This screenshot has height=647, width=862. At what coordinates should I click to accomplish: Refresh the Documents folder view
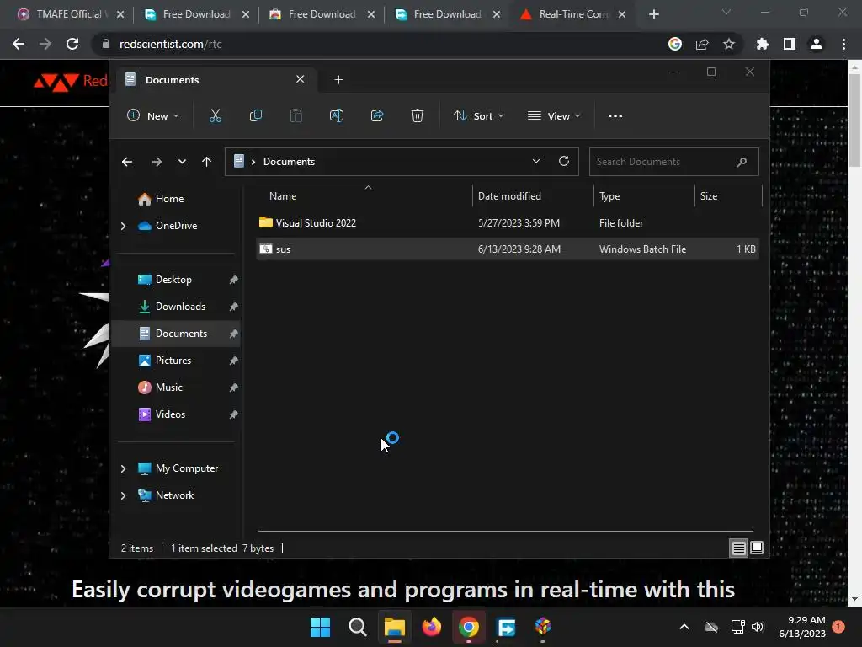pos(563,161)
